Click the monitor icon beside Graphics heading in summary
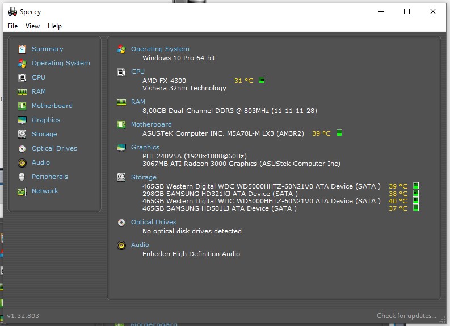The image size is (450, 326). pyautogui.click(x=121, y=147)
